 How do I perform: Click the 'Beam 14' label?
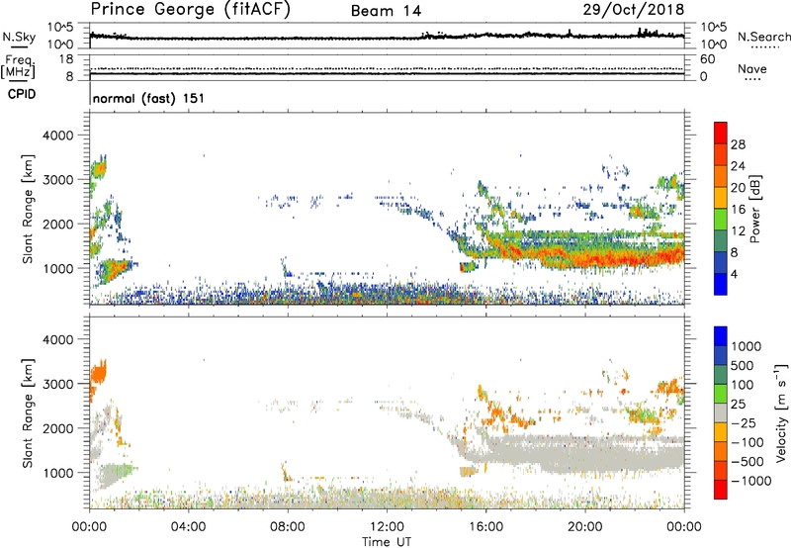386,11
